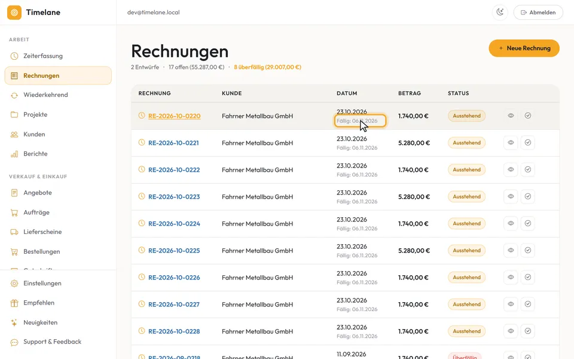Viewport: 574px width, 359px height.
Task: Select Rechnungen in the sidebar
Action: coord(58,76)
